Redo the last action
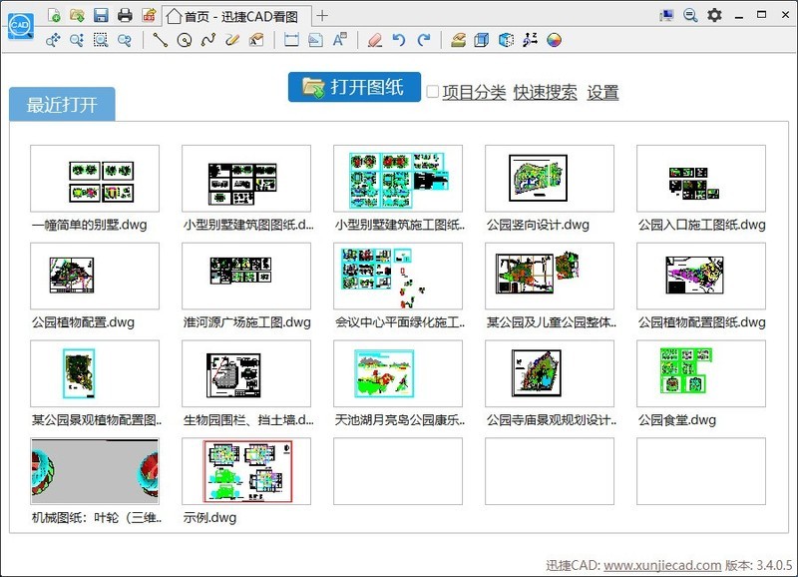 [423, 40]
